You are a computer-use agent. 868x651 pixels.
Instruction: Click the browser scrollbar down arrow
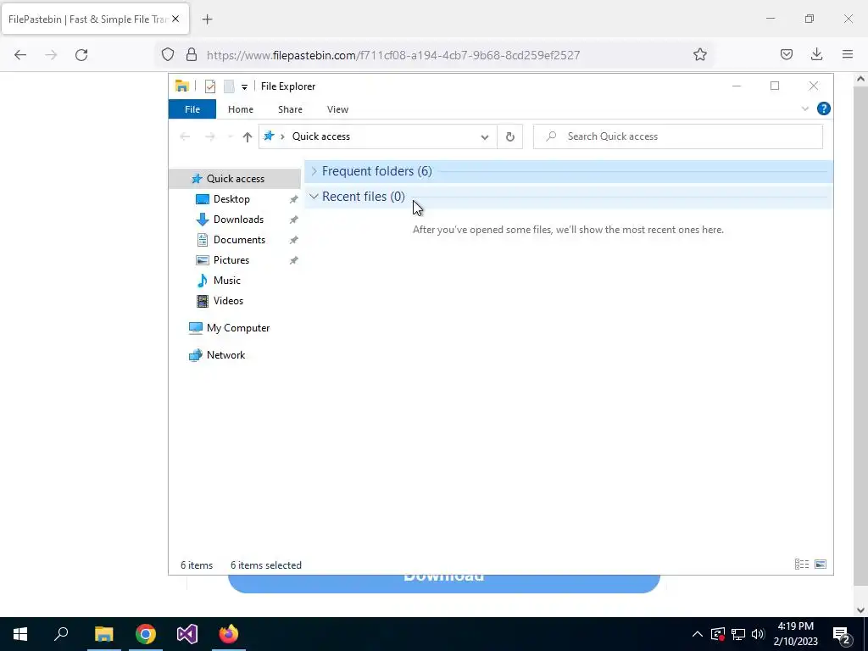(x=861, y=609)
